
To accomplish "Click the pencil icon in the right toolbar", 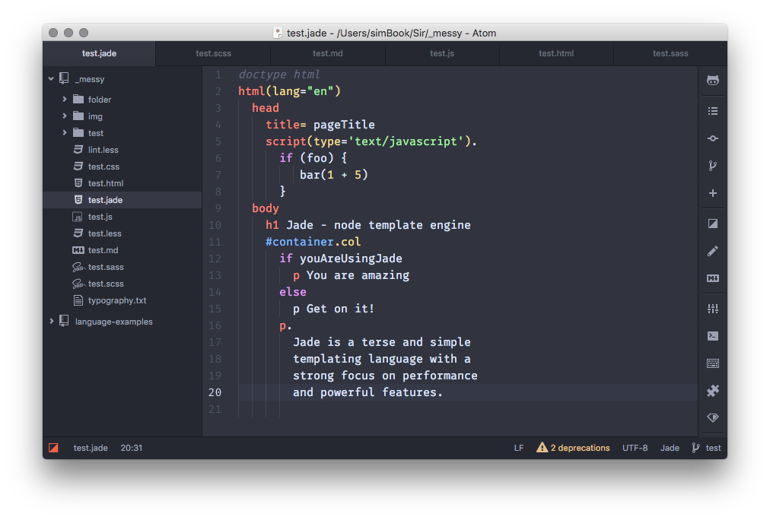I will (712, 251).
